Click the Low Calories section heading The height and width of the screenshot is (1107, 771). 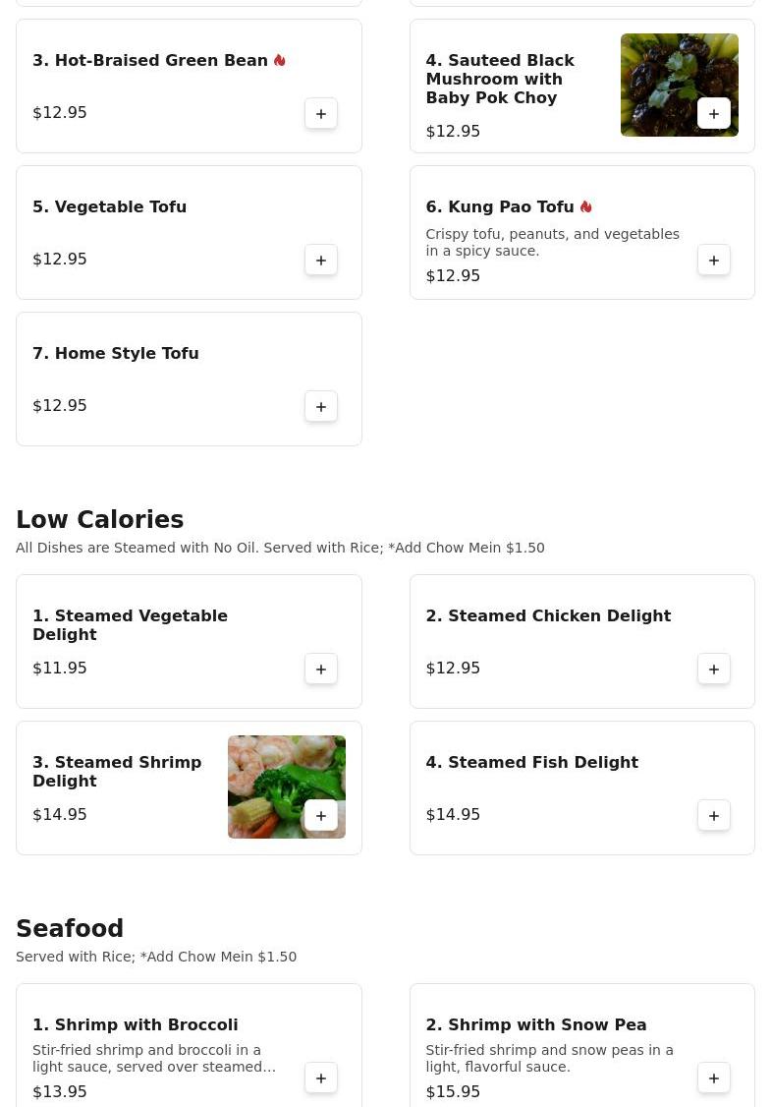pyautogui.click(x=100, y=520)
